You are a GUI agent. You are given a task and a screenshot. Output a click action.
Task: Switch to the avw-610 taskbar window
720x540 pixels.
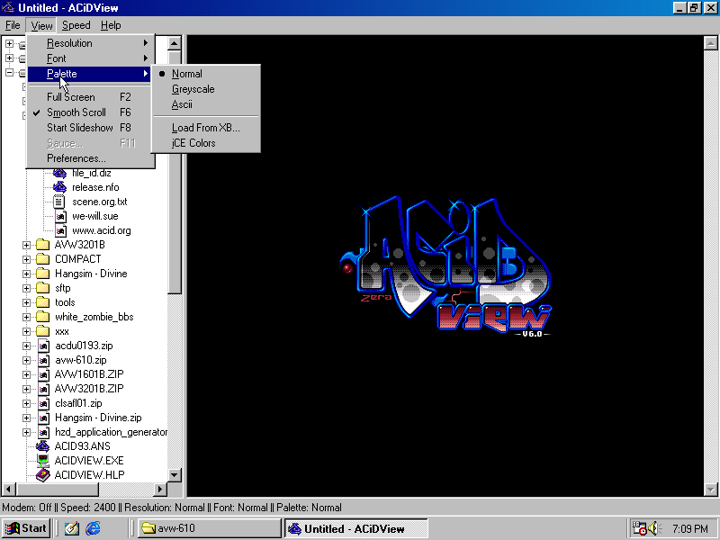[209, 528]
